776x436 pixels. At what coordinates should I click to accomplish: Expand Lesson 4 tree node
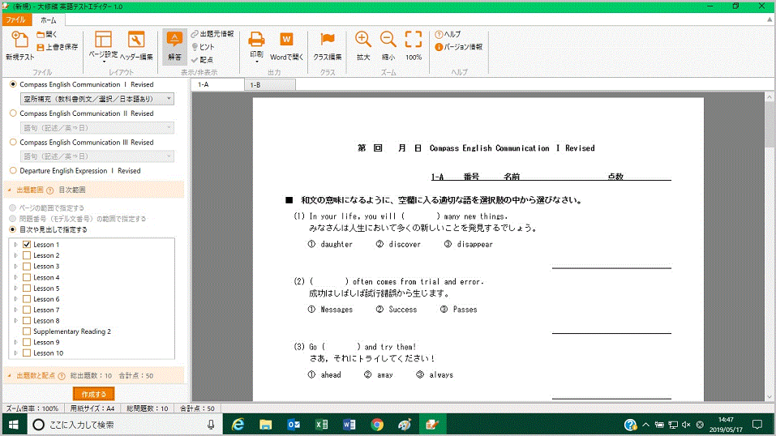pyautogui.click(x=16, y=277)
